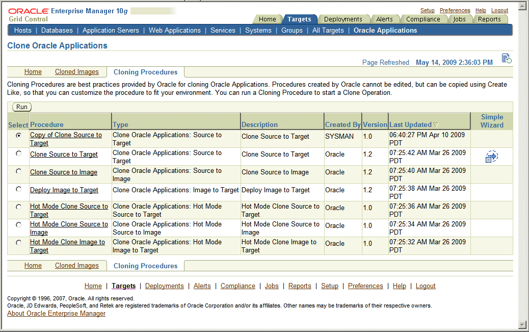Select Clone Source to Image radio button
529x332 pixels.
(18, 171)
